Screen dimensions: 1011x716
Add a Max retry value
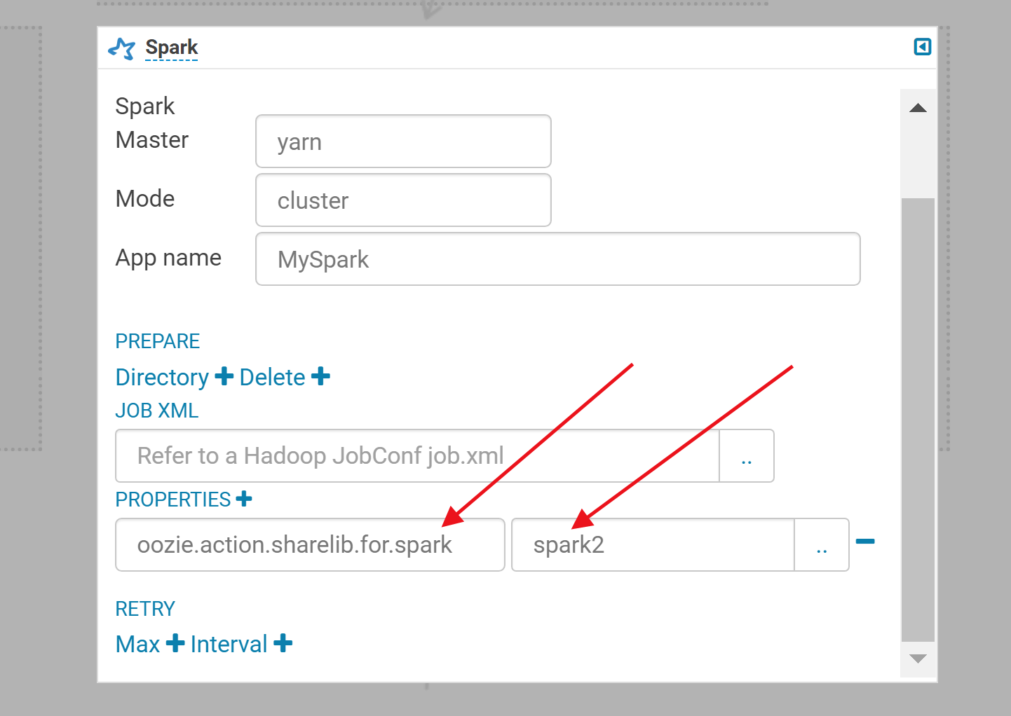(175, 643)
